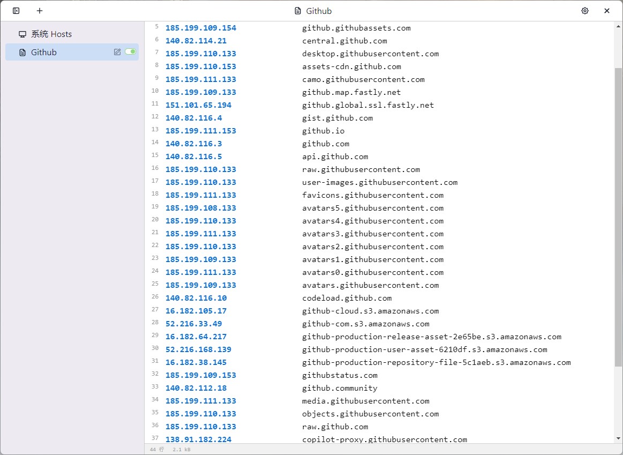Open settings via the gear icon
623x455 pixels.
(x=585, y=11)
